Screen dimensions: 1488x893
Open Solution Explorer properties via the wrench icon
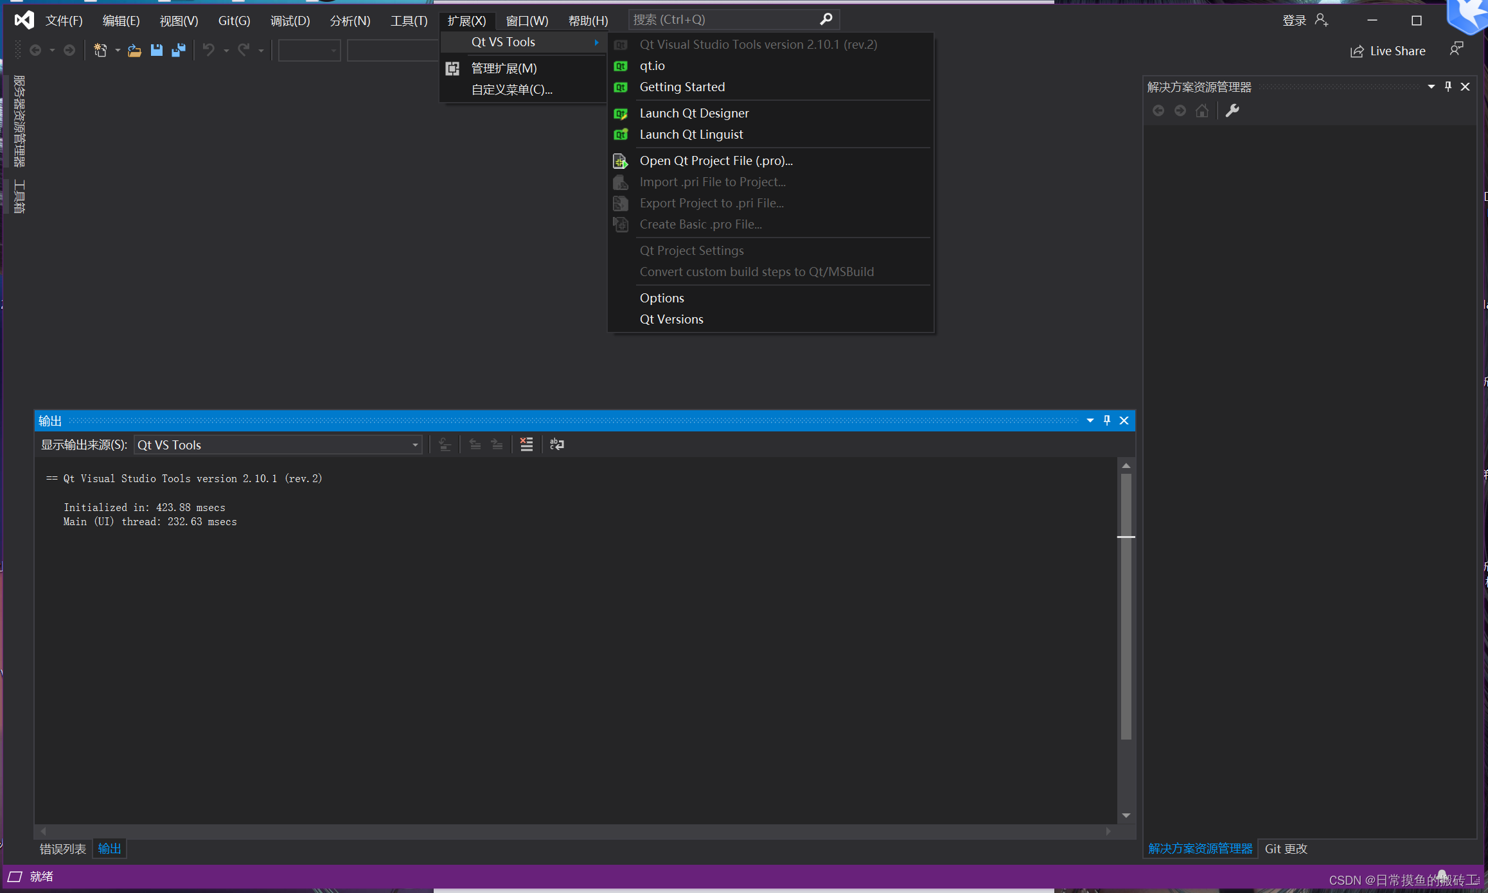pos(1232,110)
